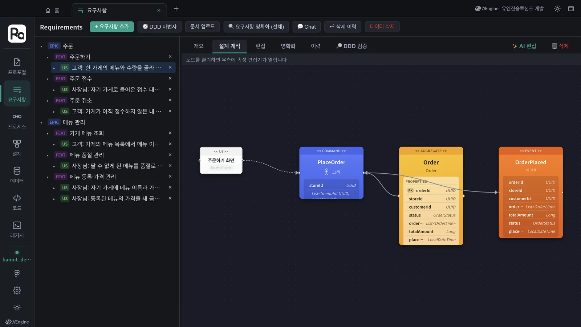The image size is (581, 327).
Task: Remove the 메뉴 품질 관리 feature row
Action: tap(170, 155)
